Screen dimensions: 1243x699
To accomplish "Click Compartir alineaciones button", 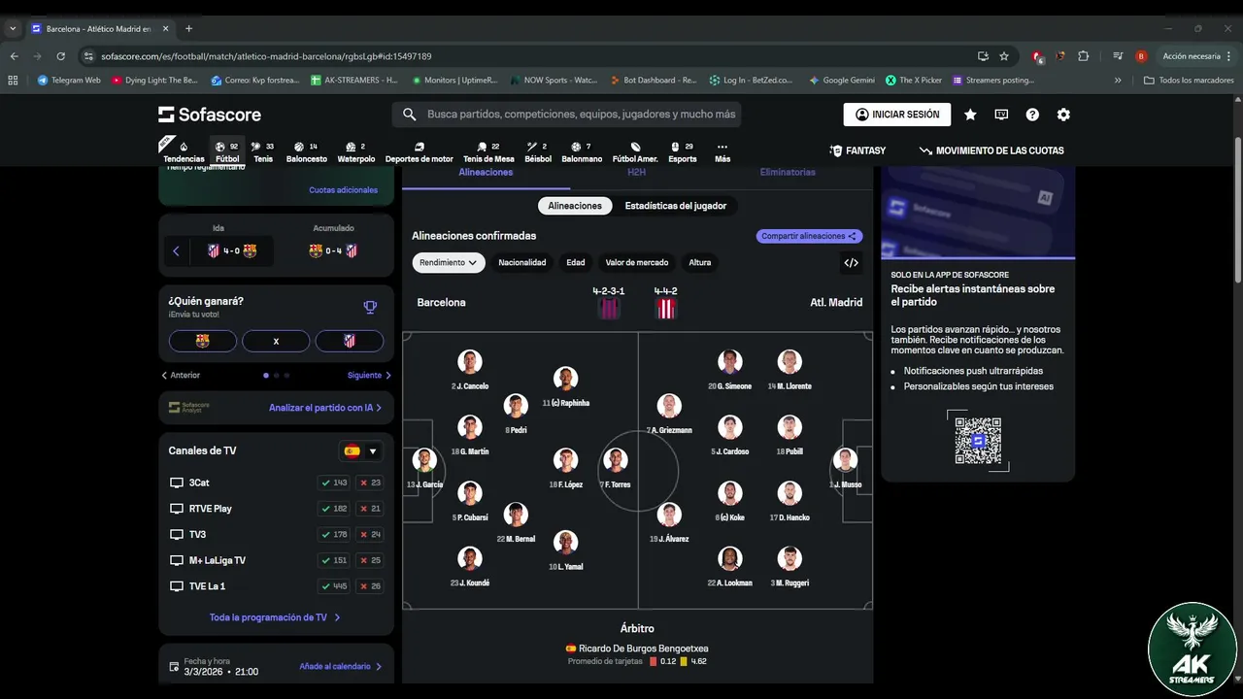I will pos(809,236).
